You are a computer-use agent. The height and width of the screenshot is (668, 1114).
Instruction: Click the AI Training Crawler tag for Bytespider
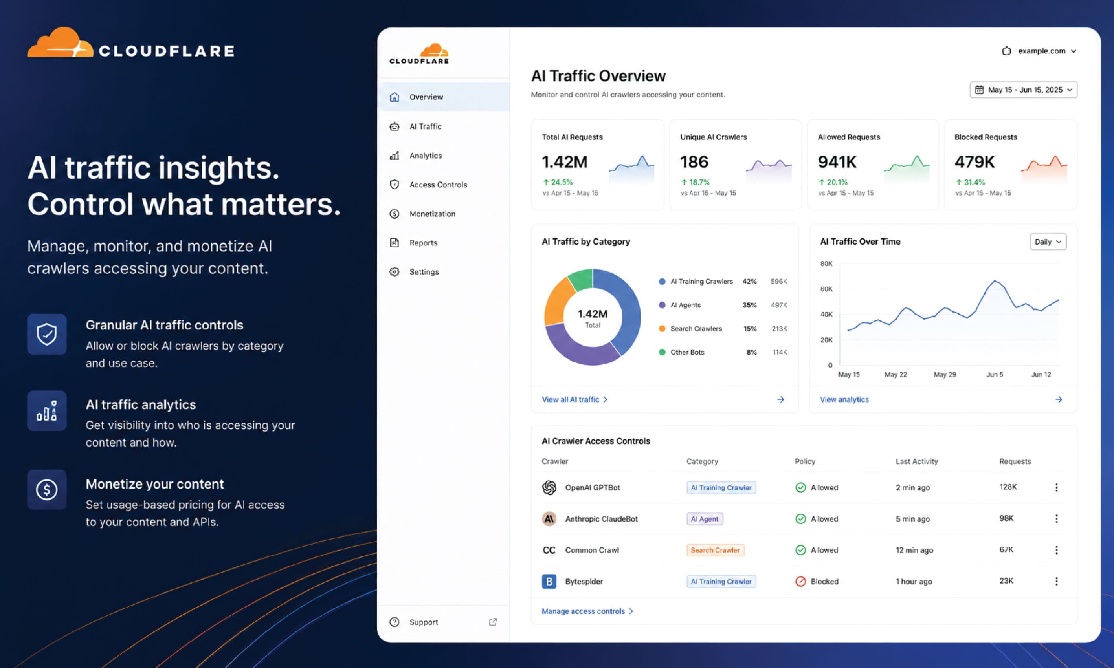click(721, 582)
